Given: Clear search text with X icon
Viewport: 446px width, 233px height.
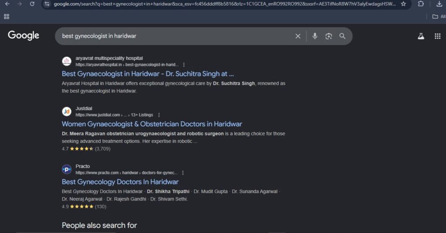Looking at the screenshot, I should pos(298,36).
